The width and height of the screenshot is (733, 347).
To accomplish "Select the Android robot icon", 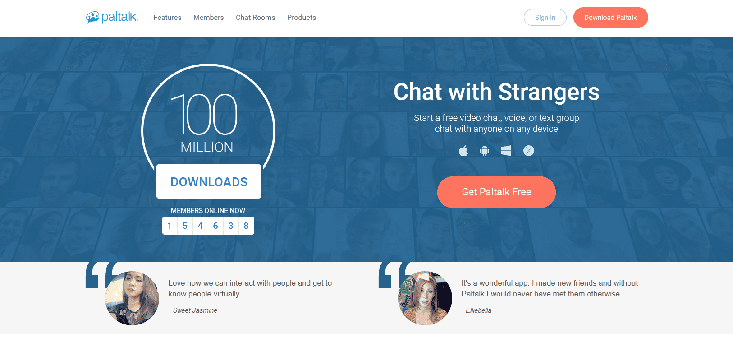I will click(485, 151).
